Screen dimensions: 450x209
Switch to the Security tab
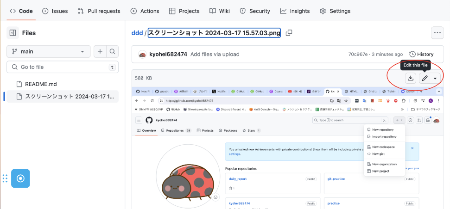pyautogui.click(x=255, y=11)
